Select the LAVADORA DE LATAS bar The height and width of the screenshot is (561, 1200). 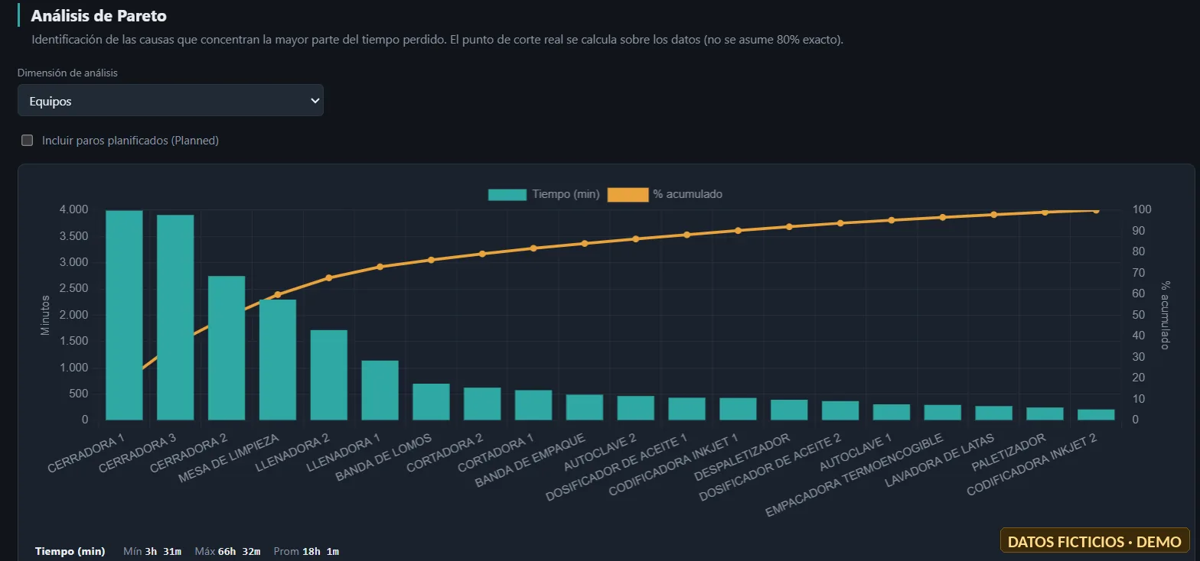pos(994,413)
